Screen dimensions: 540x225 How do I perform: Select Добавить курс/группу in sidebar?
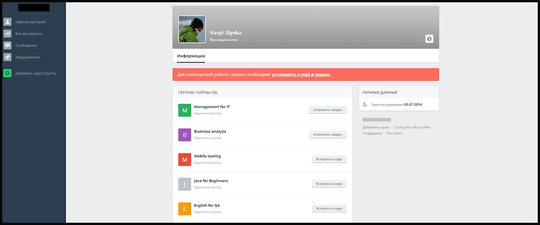coord(36,73)
